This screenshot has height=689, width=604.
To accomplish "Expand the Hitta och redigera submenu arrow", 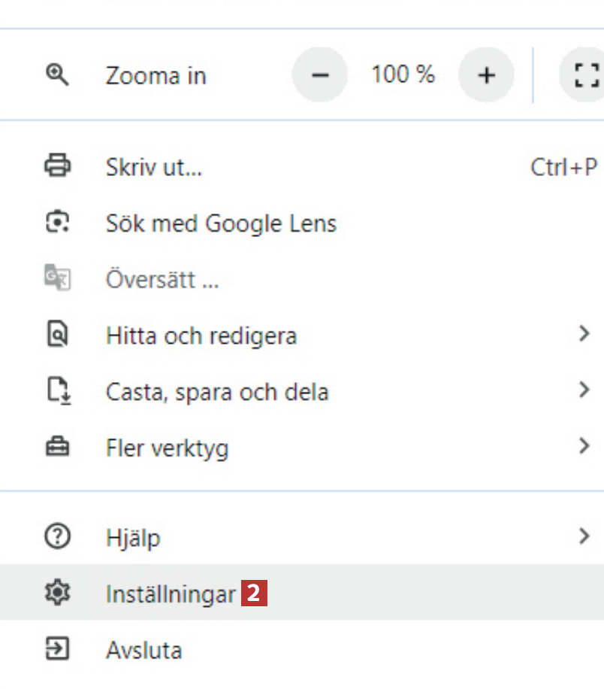I will click(584, 334).
